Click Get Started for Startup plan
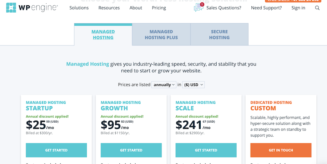This screenshot has width=327, height=164. point(56,150)
